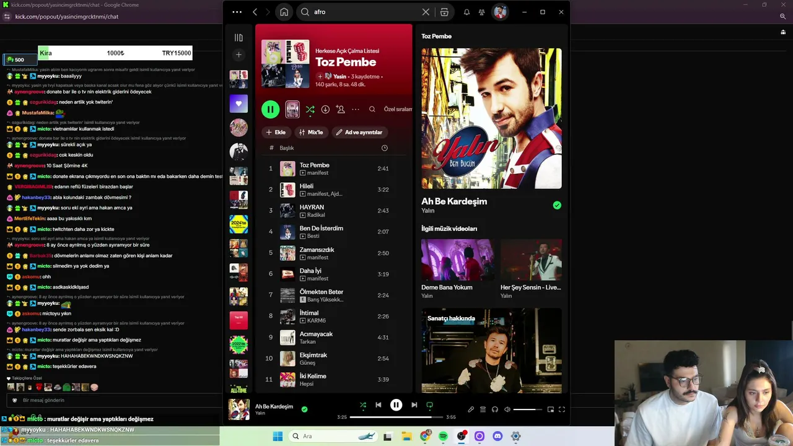
Task: Select the track HAYRAN
Action: tap(333, 211)
